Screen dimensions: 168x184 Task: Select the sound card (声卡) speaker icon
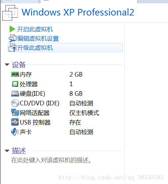click(x=15, y=132)
